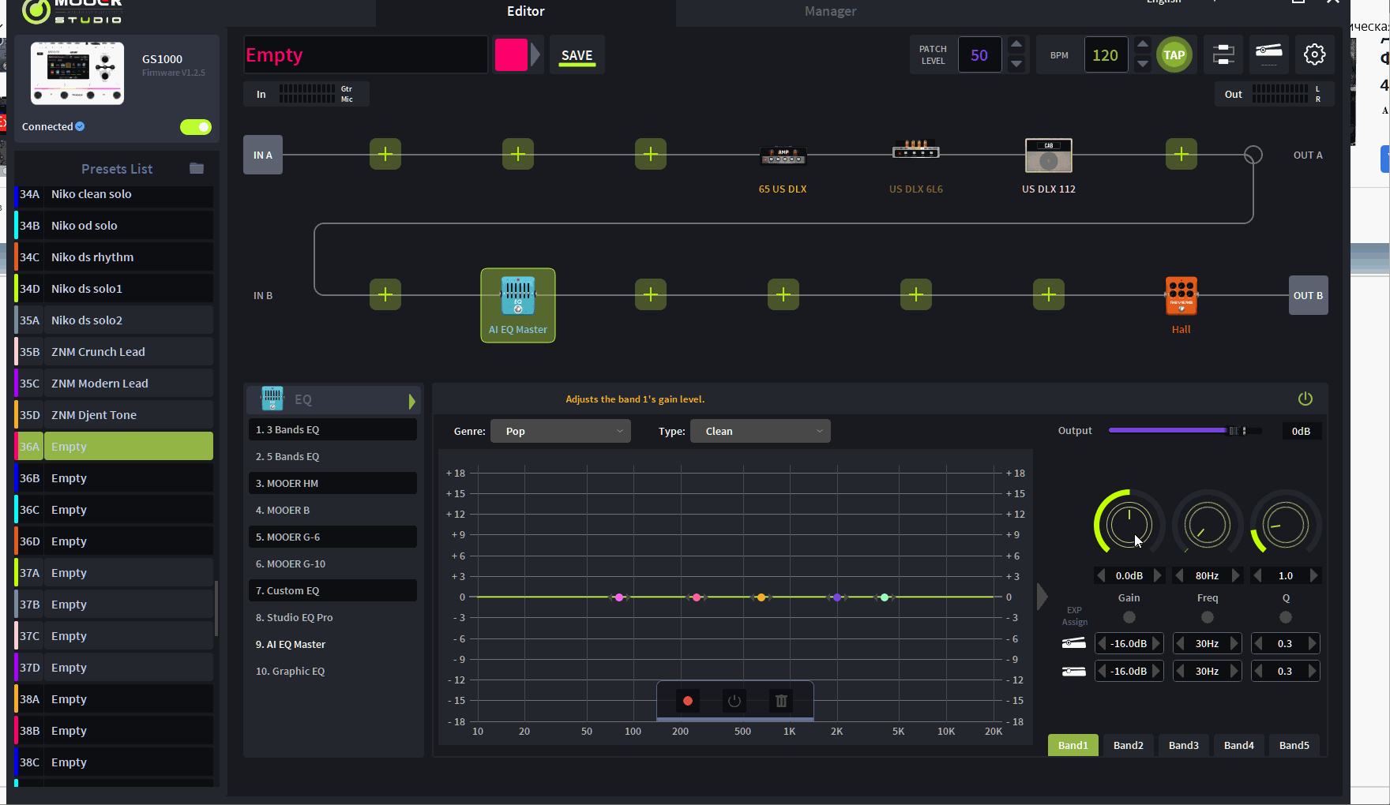Select the 65 US DLX amp module
Screen dimensions: 1390x805
click(783, 155)
